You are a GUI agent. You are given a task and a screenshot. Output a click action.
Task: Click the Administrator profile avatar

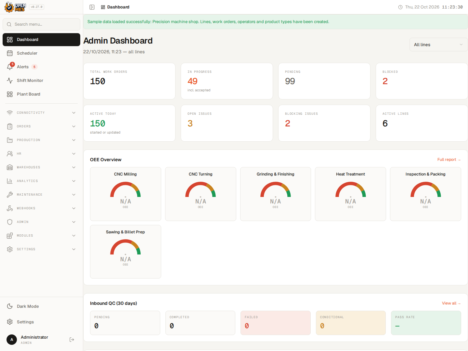tap(12, 340)
